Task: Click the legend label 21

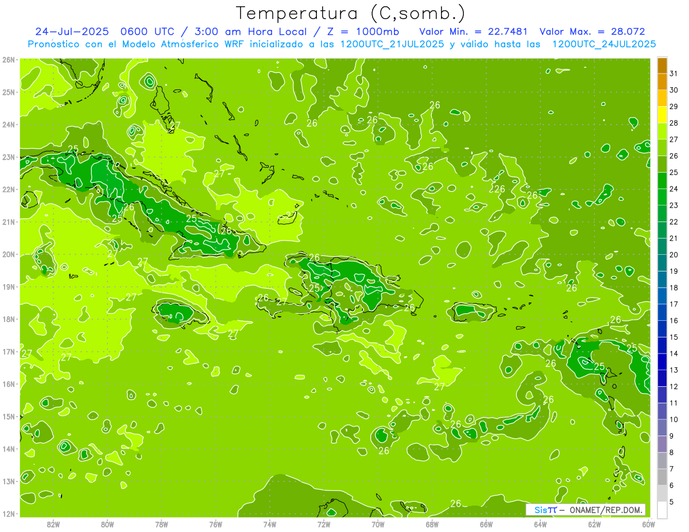Action: tap(673, 238)
